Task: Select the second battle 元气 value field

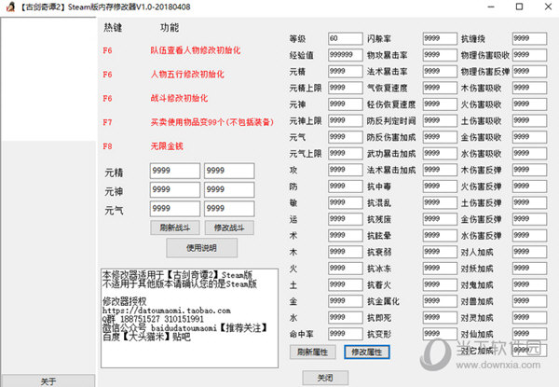Action: (x=229, y=209)
